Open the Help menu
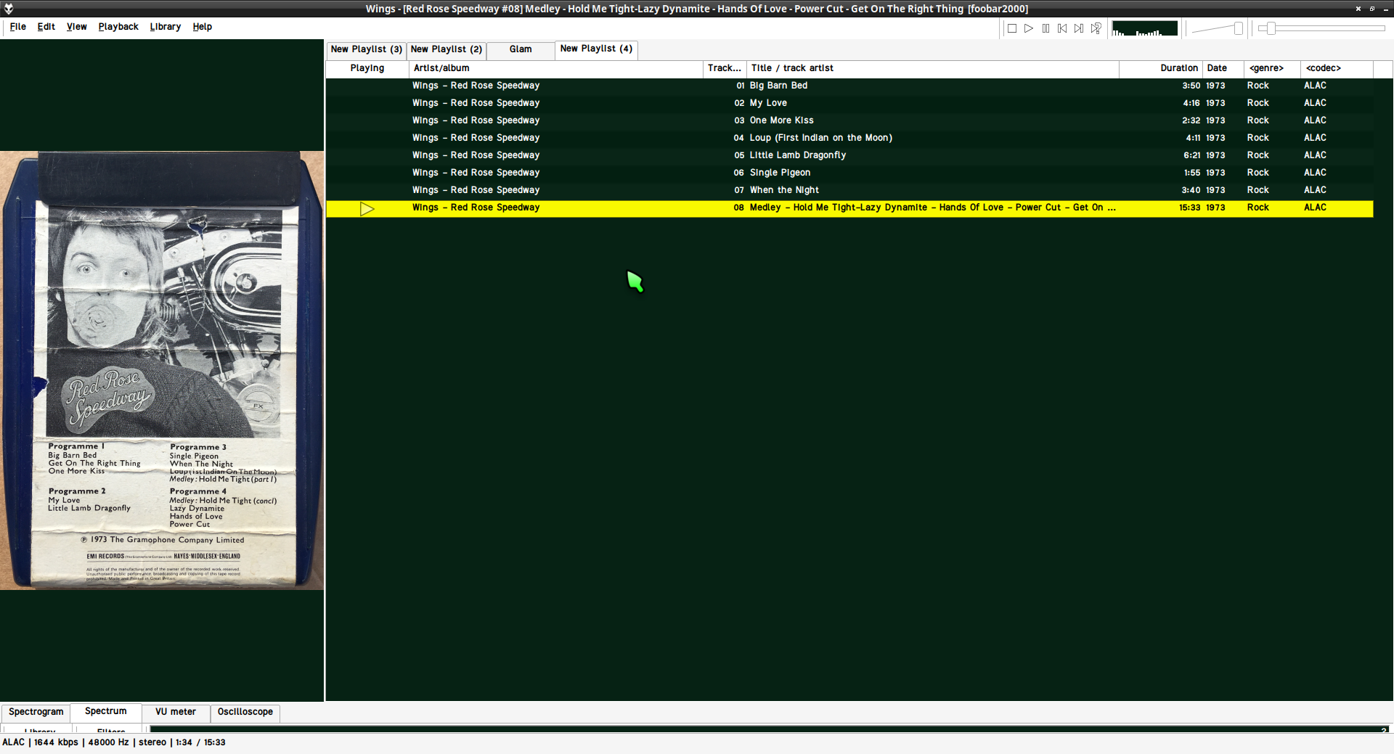This screenshot has height=754, width=1394. click(203, 27)
